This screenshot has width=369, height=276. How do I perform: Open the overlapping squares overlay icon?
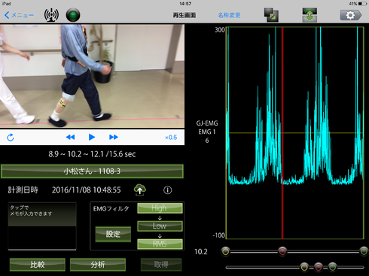(x=271, y=15)
